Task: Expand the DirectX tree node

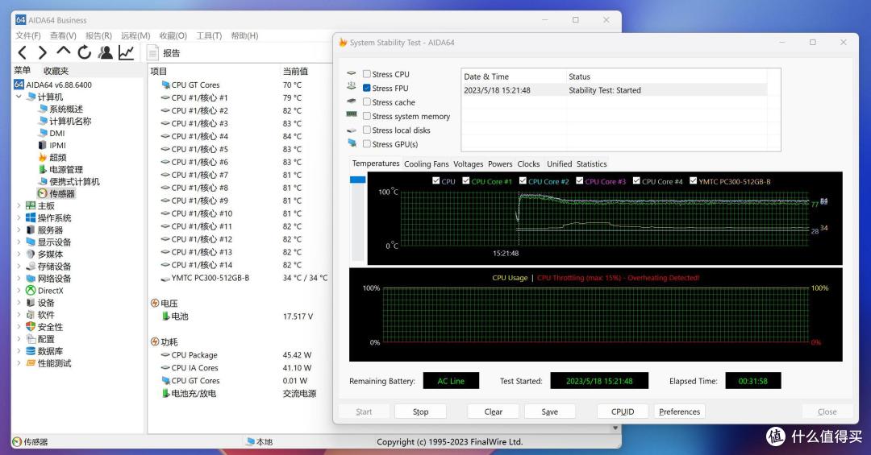Action: [19, 291]
